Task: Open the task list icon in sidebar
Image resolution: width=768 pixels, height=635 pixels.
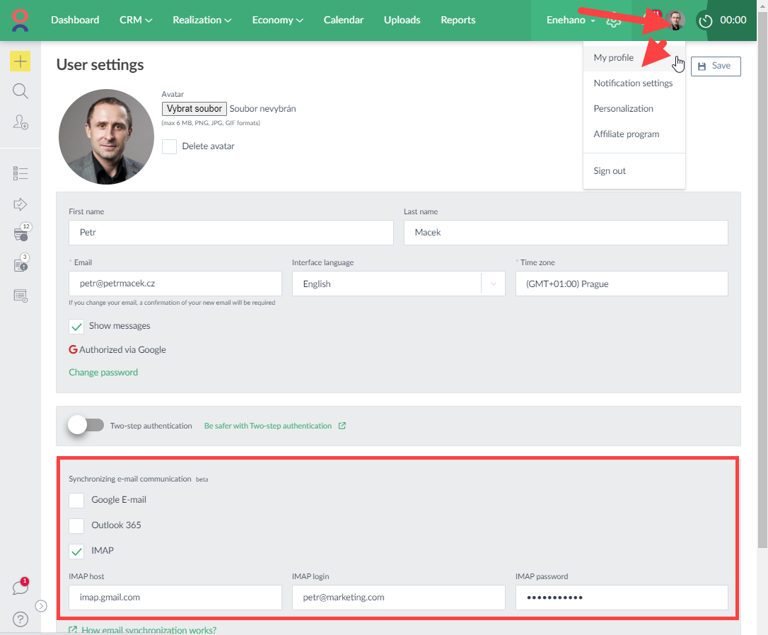Action: (x=20, y=173)
